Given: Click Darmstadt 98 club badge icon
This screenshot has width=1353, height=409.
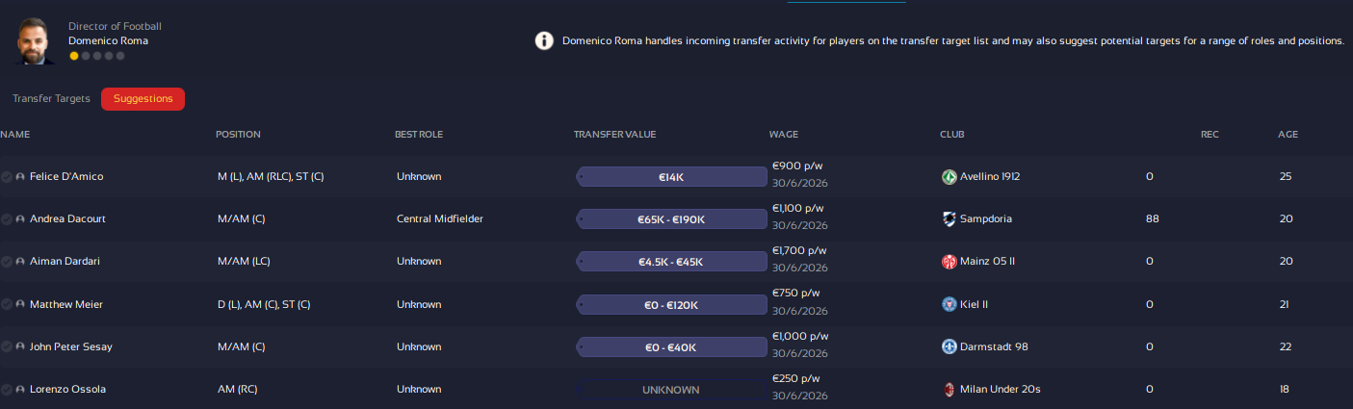Looking at the screenshot, I should pyautogui.click(x=950, y=346).
